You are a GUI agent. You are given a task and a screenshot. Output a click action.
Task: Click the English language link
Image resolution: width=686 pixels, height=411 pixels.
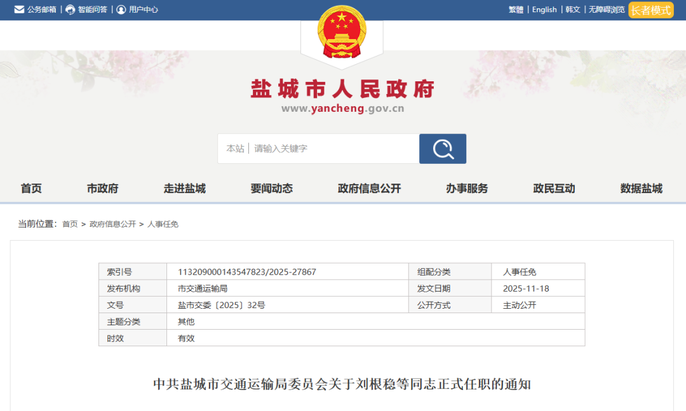tap(544, 10)
